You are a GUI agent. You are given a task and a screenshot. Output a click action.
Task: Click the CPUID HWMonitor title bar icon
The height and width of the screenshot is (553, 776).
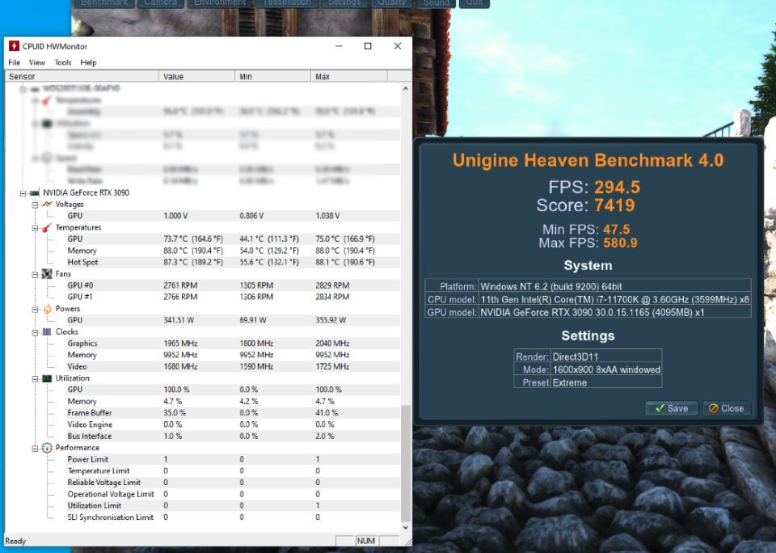tap(14, 46)
